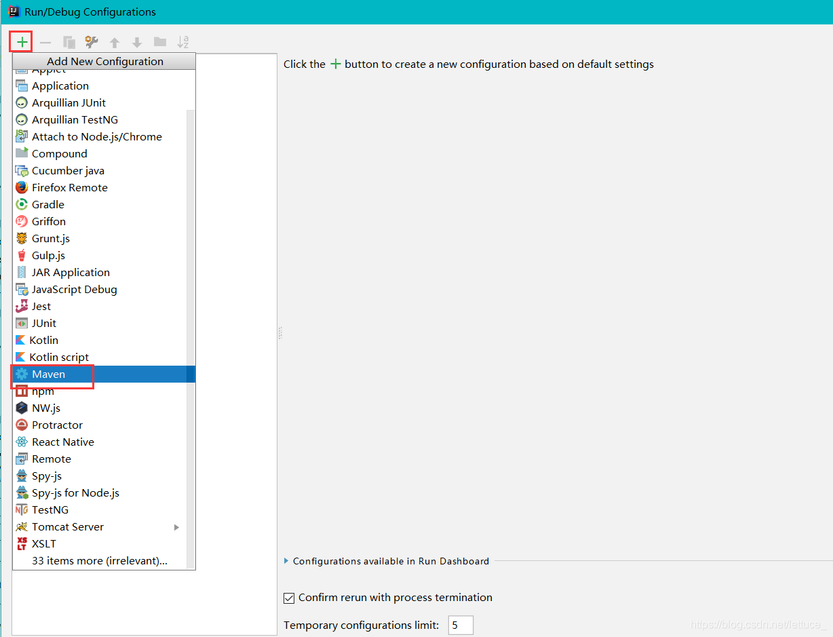The height and width of the screenshot is (637, 833).
Task: Click the Attach to Node.js/Chrome icon
Action: (x=22, y=137)
